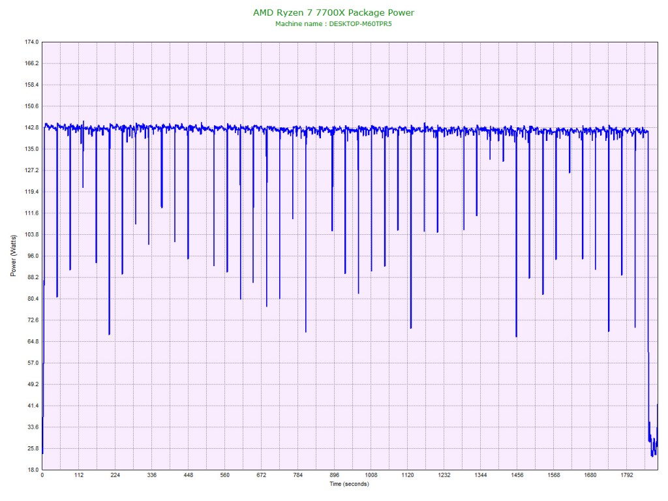
Task: Click the 'Power (Watts)' vertical axis label
Action: pyautogui.click(x=13, y=255)
